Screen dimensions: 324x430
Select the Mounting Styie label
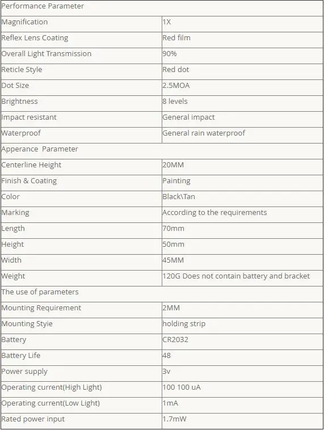(27, 324)
